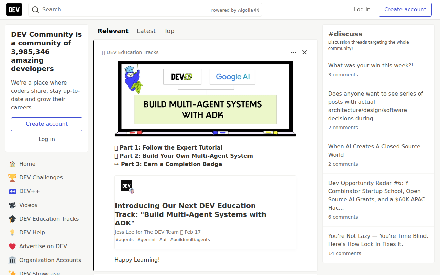Switch to the Latest feed tab
The width and height of the screenshot is (440, 275).
146,31
